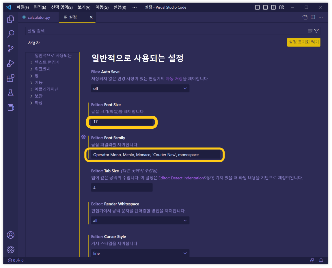Toggle bottom panel layout icon

click(265, 7)
